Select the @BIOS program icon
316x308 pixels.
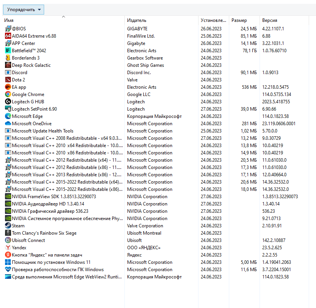[8, 29]
